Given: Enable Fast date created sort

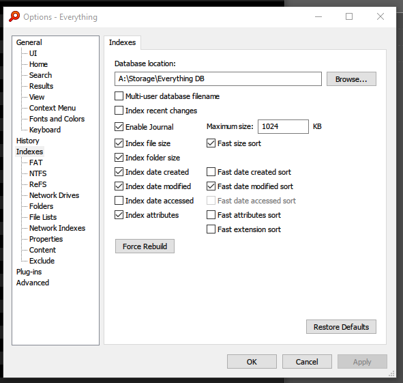Looking at the screenshot, I should [211, 172].
